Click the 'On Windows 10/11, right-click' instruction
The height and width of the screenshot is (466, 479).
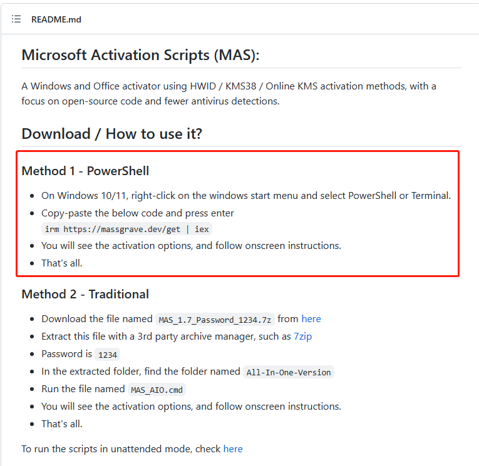coord(245,196)
